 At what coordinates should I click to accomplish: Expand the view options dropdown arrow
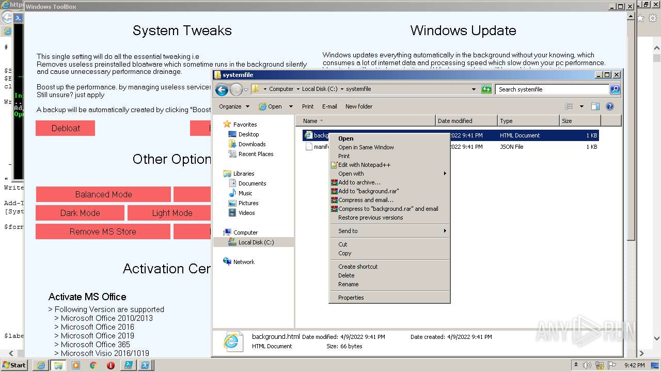(581, 106)
